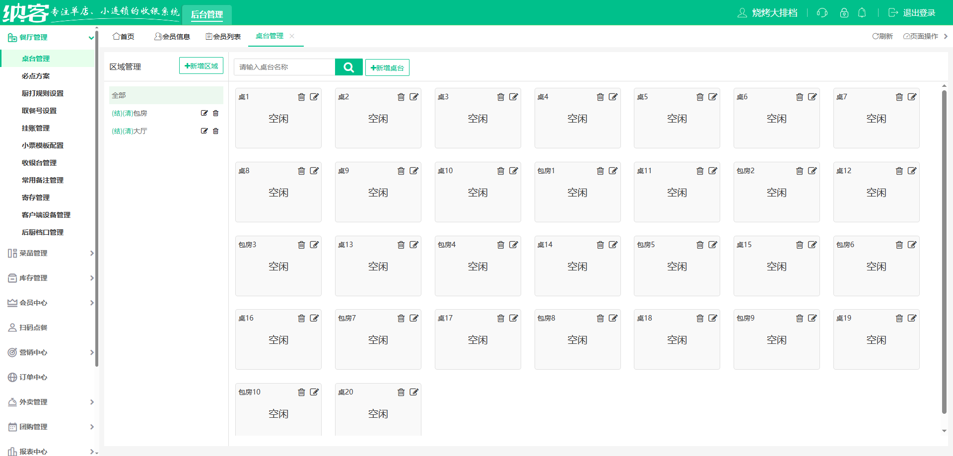953x456 pixels.
Task: Delete table 包房5 via trash icon
Action: (700, 245)
